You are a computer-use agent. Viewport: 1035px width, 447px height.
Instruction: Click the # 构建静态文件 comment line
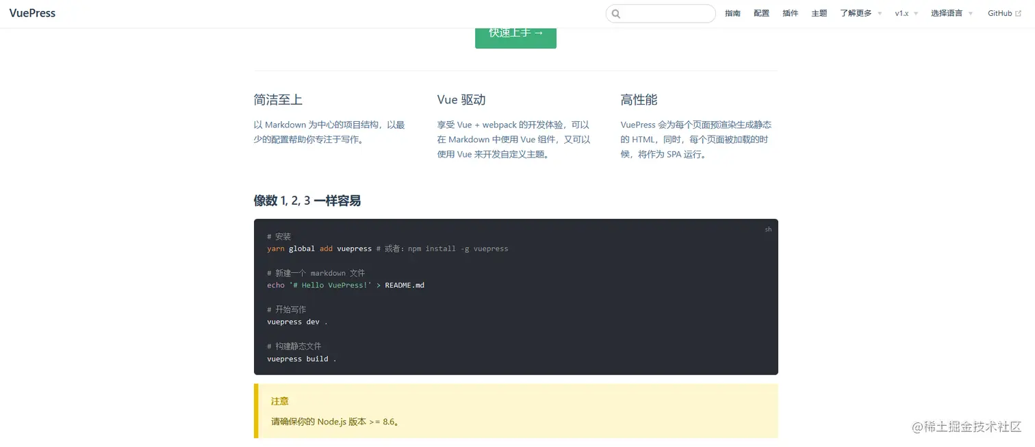[x=294, y=346]
